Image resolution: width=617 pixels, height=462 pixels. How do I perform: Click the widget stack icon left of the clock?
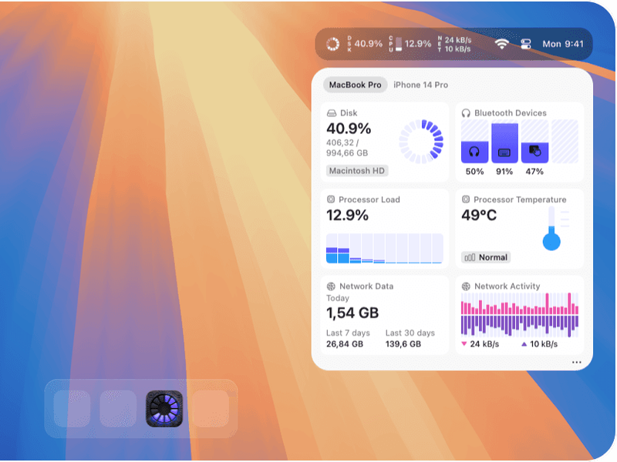tap(527, 44)
